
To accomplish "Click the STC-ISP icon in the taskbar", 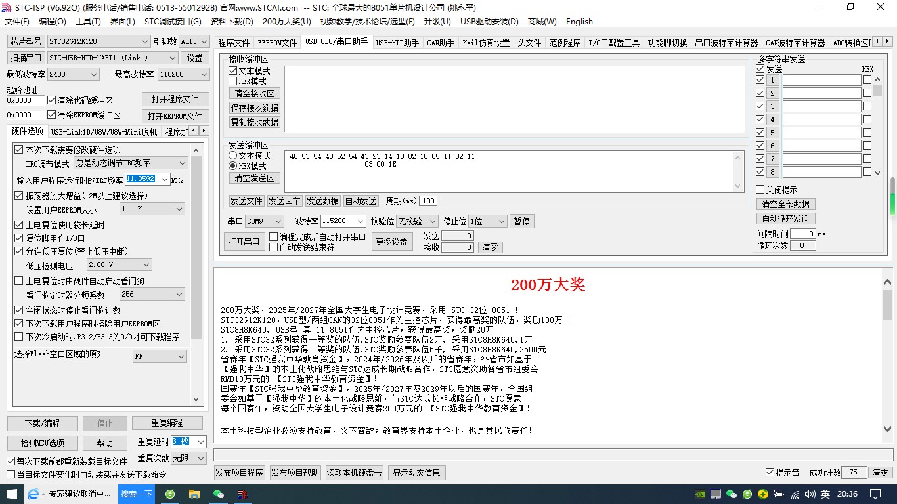I will 242,494.
